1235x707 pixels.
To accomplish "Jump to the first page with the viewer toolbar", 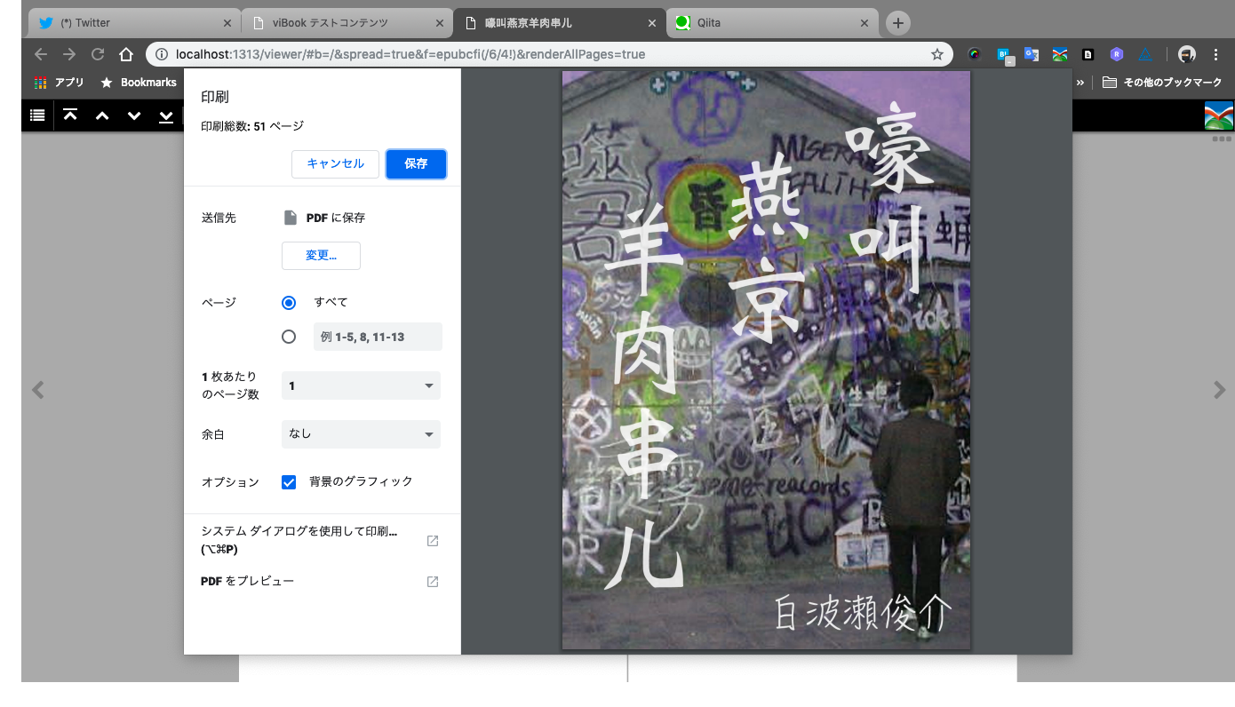I will [70, 115].
